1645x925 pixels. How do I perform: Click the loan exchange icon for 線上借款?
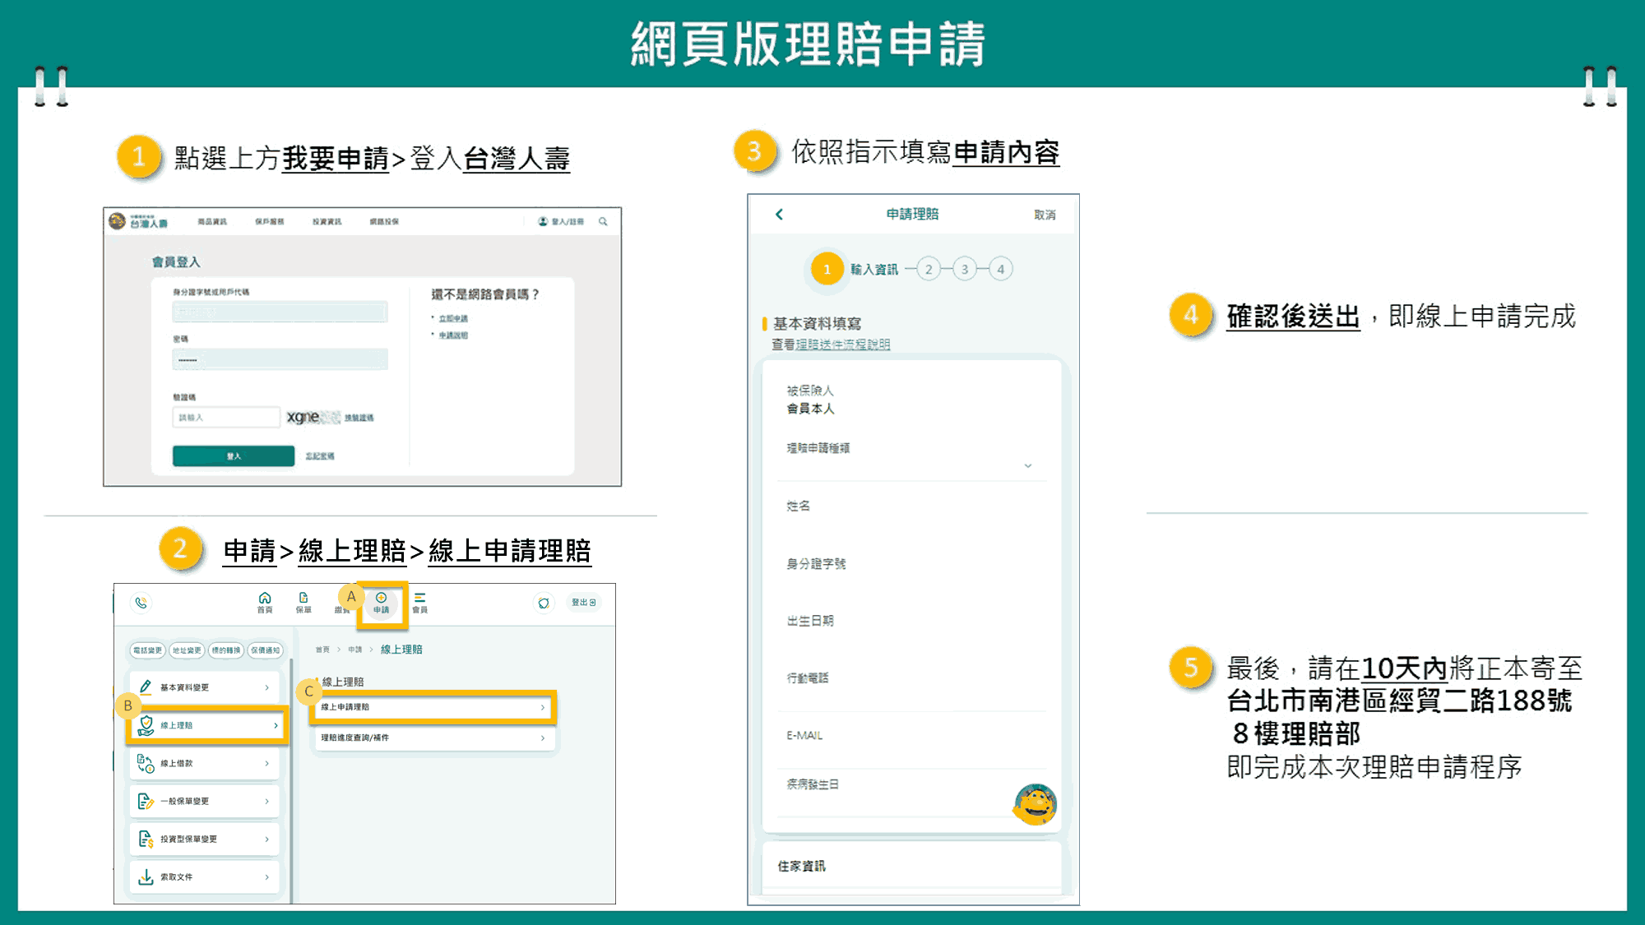coord(146,763)
